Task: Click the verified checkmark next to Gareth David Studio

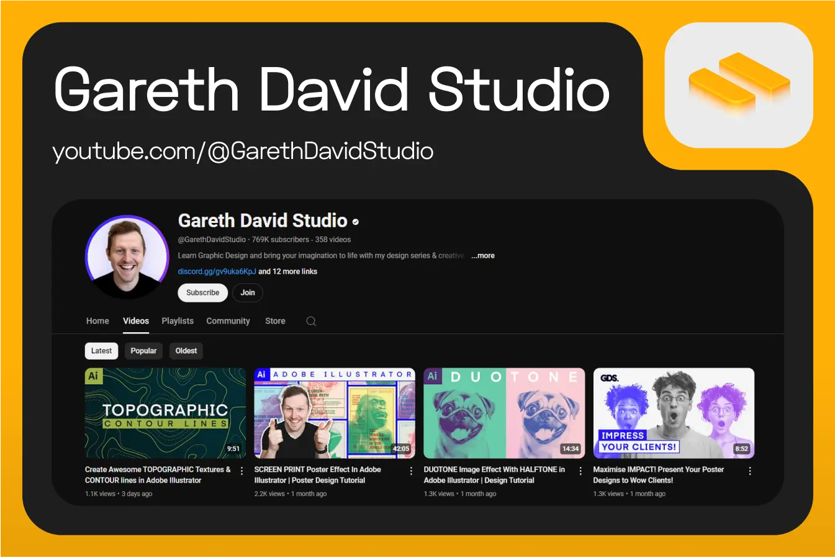Action: click(x=355, y=221)
